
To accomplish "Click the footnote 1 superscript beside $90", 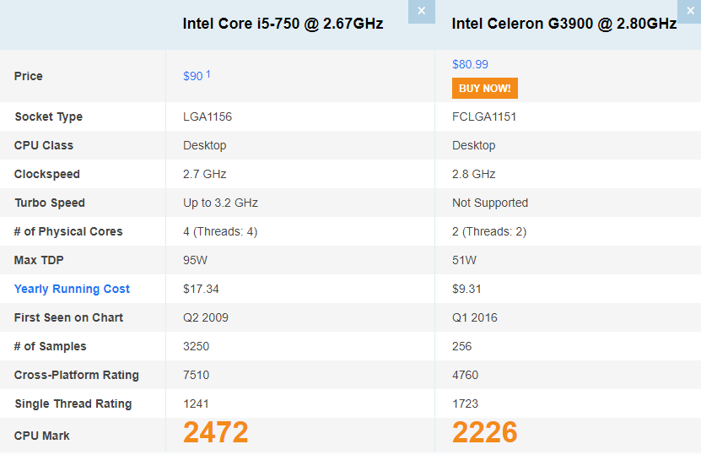I will click(x=208, y=73).
